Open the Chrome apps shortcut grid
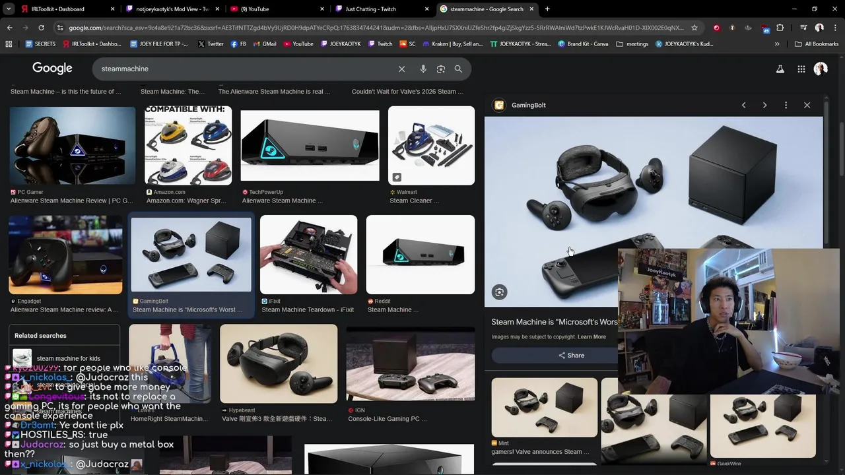 (9, 44)
